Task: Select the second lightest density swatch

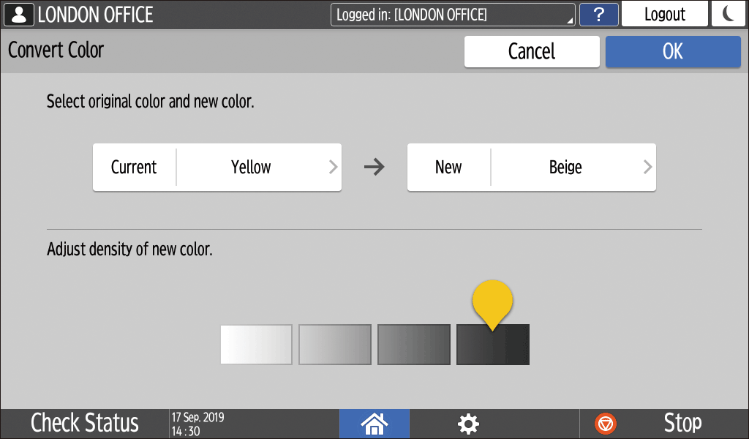Action: [x=335, y=345]
